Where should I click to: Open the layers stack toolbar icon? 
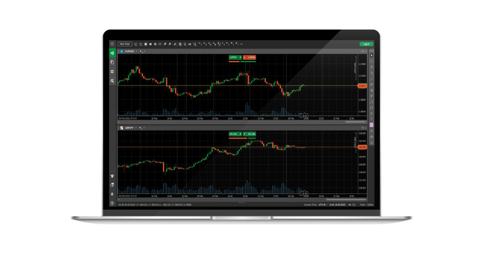185,44
